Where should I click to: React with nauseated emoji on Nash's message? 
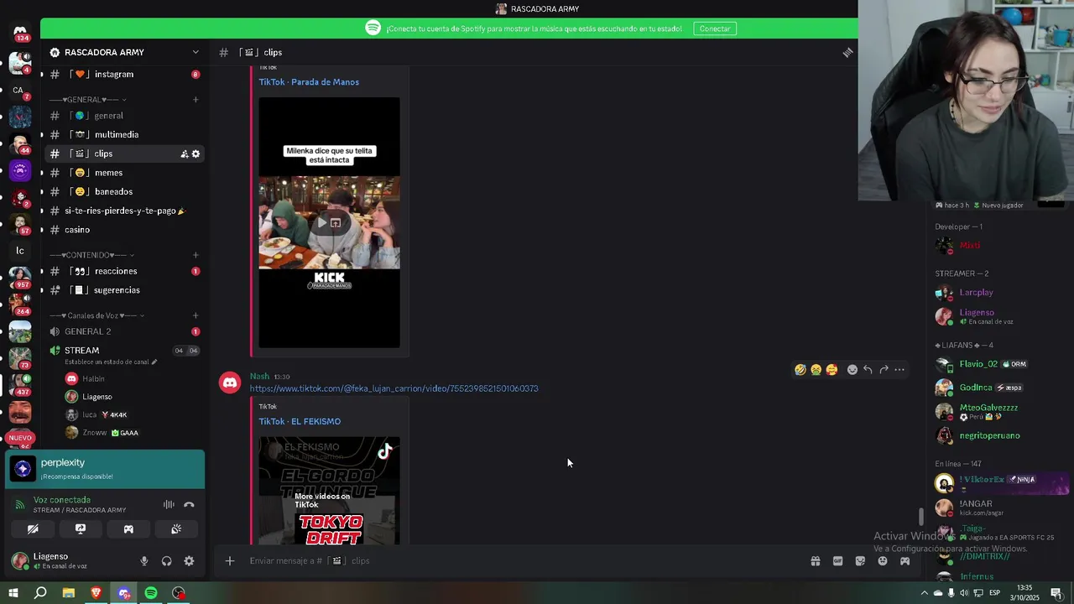coord(816,370)
